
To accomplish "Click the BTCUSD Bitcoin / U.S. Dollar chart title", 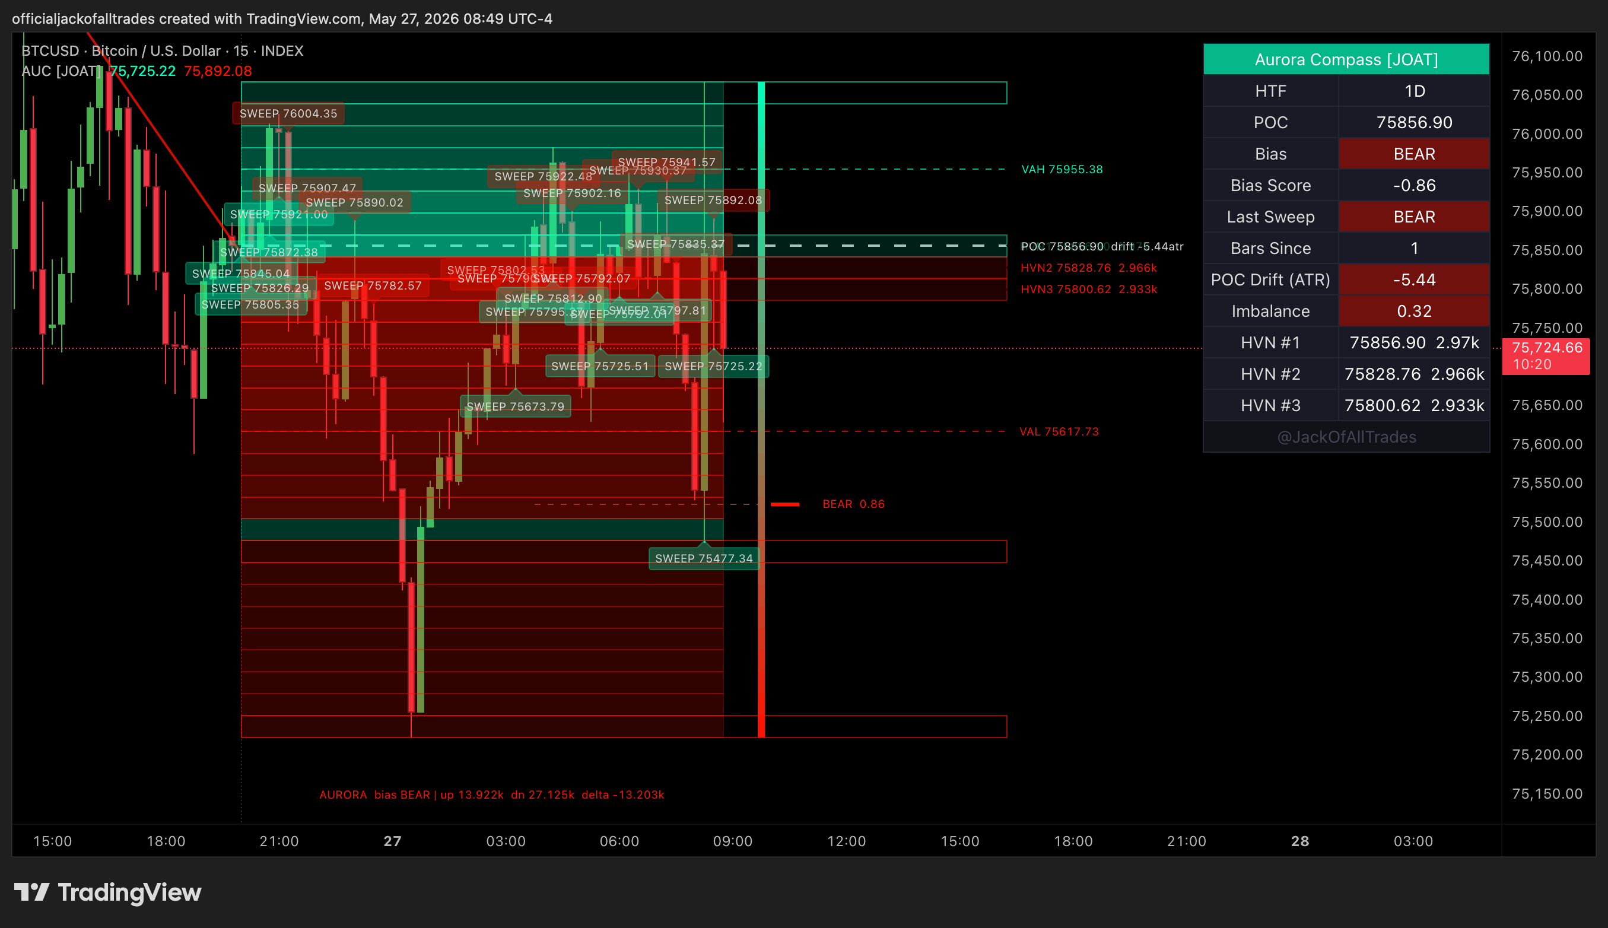I will pos(162,51).
